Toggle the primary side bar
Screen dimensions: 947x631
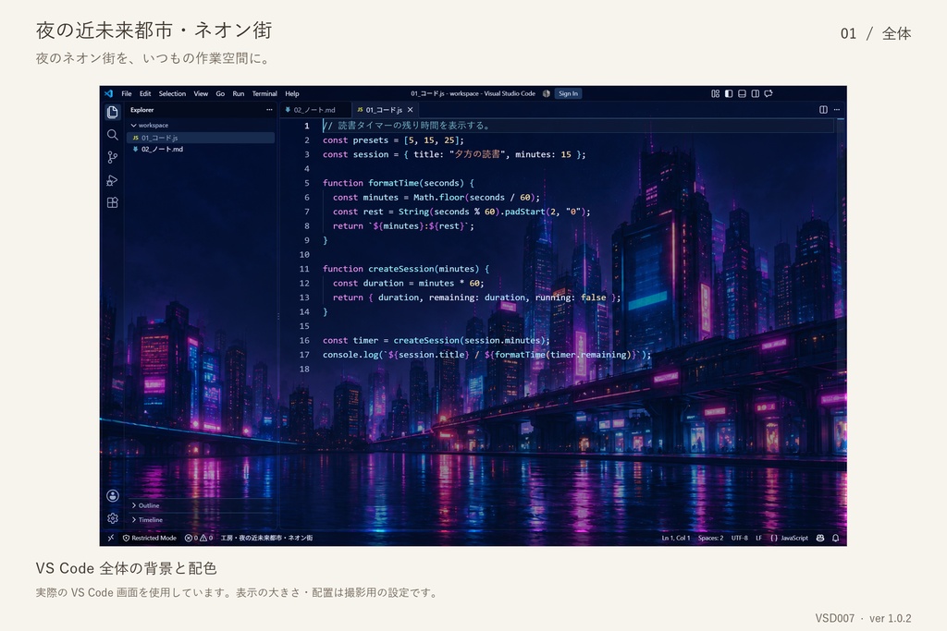pos(729,93)
